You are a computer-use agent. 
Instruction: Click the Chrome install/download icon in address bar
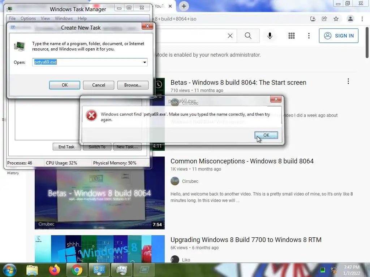(313, 19)
